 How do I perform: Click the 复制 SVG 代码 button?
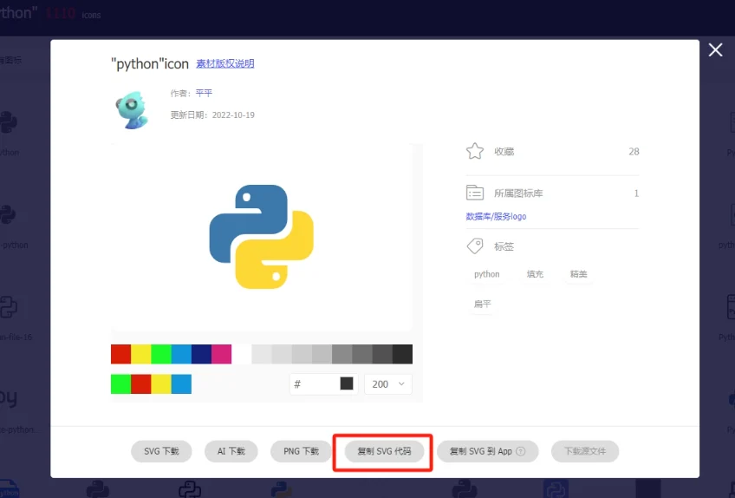(x=383, y=451)
